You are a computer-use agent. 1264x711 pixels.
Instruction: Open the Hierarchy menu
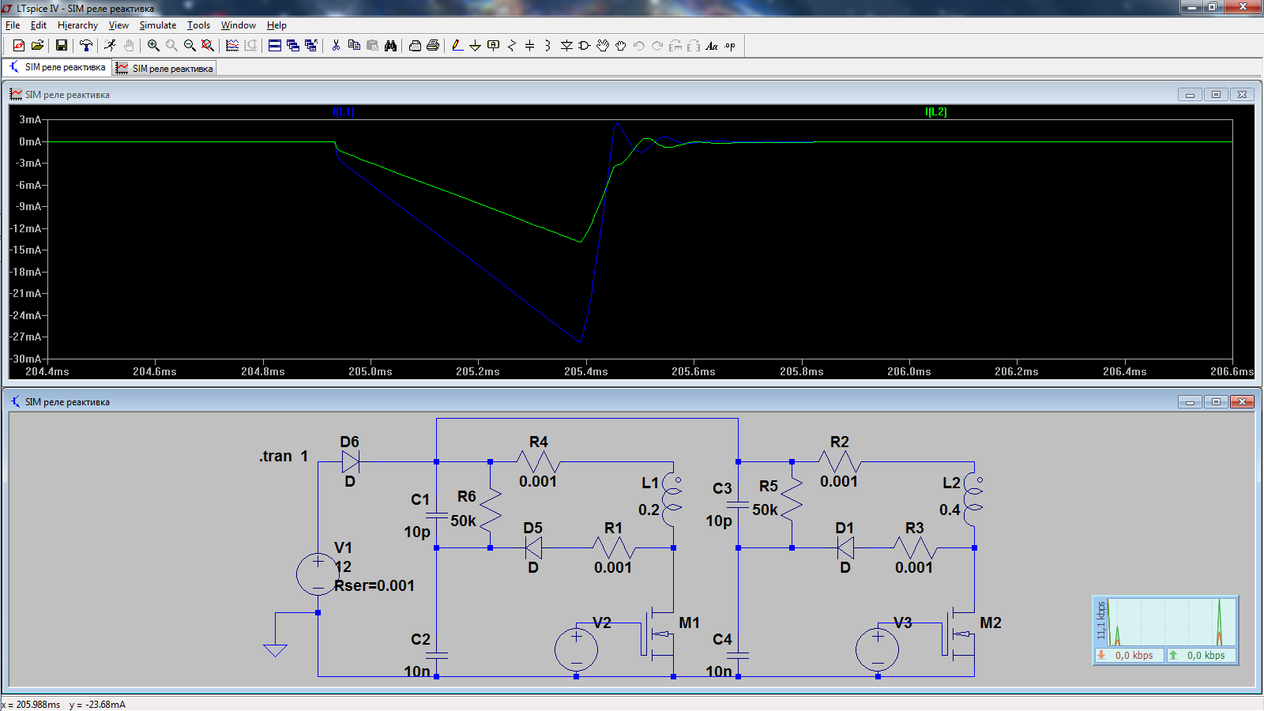pos(77,25)
